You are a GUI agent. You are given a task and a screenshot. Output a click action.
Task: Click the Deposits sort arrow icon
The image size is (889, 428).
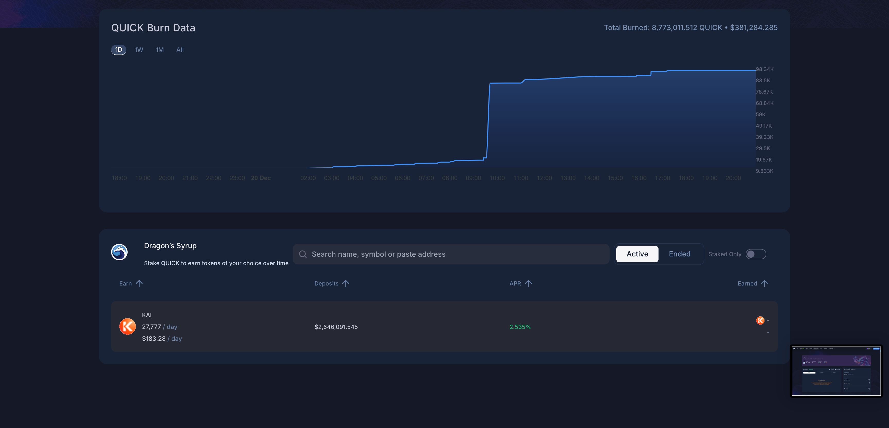pyautogui.click(x=346, y=283)
